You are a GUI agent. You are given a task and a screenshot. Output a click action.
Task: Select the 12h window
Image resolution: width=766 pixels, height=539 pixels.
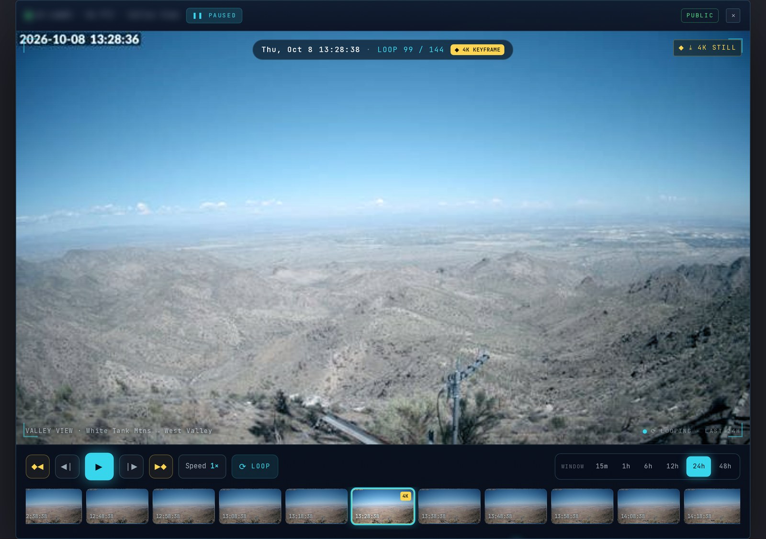[672, 466]
